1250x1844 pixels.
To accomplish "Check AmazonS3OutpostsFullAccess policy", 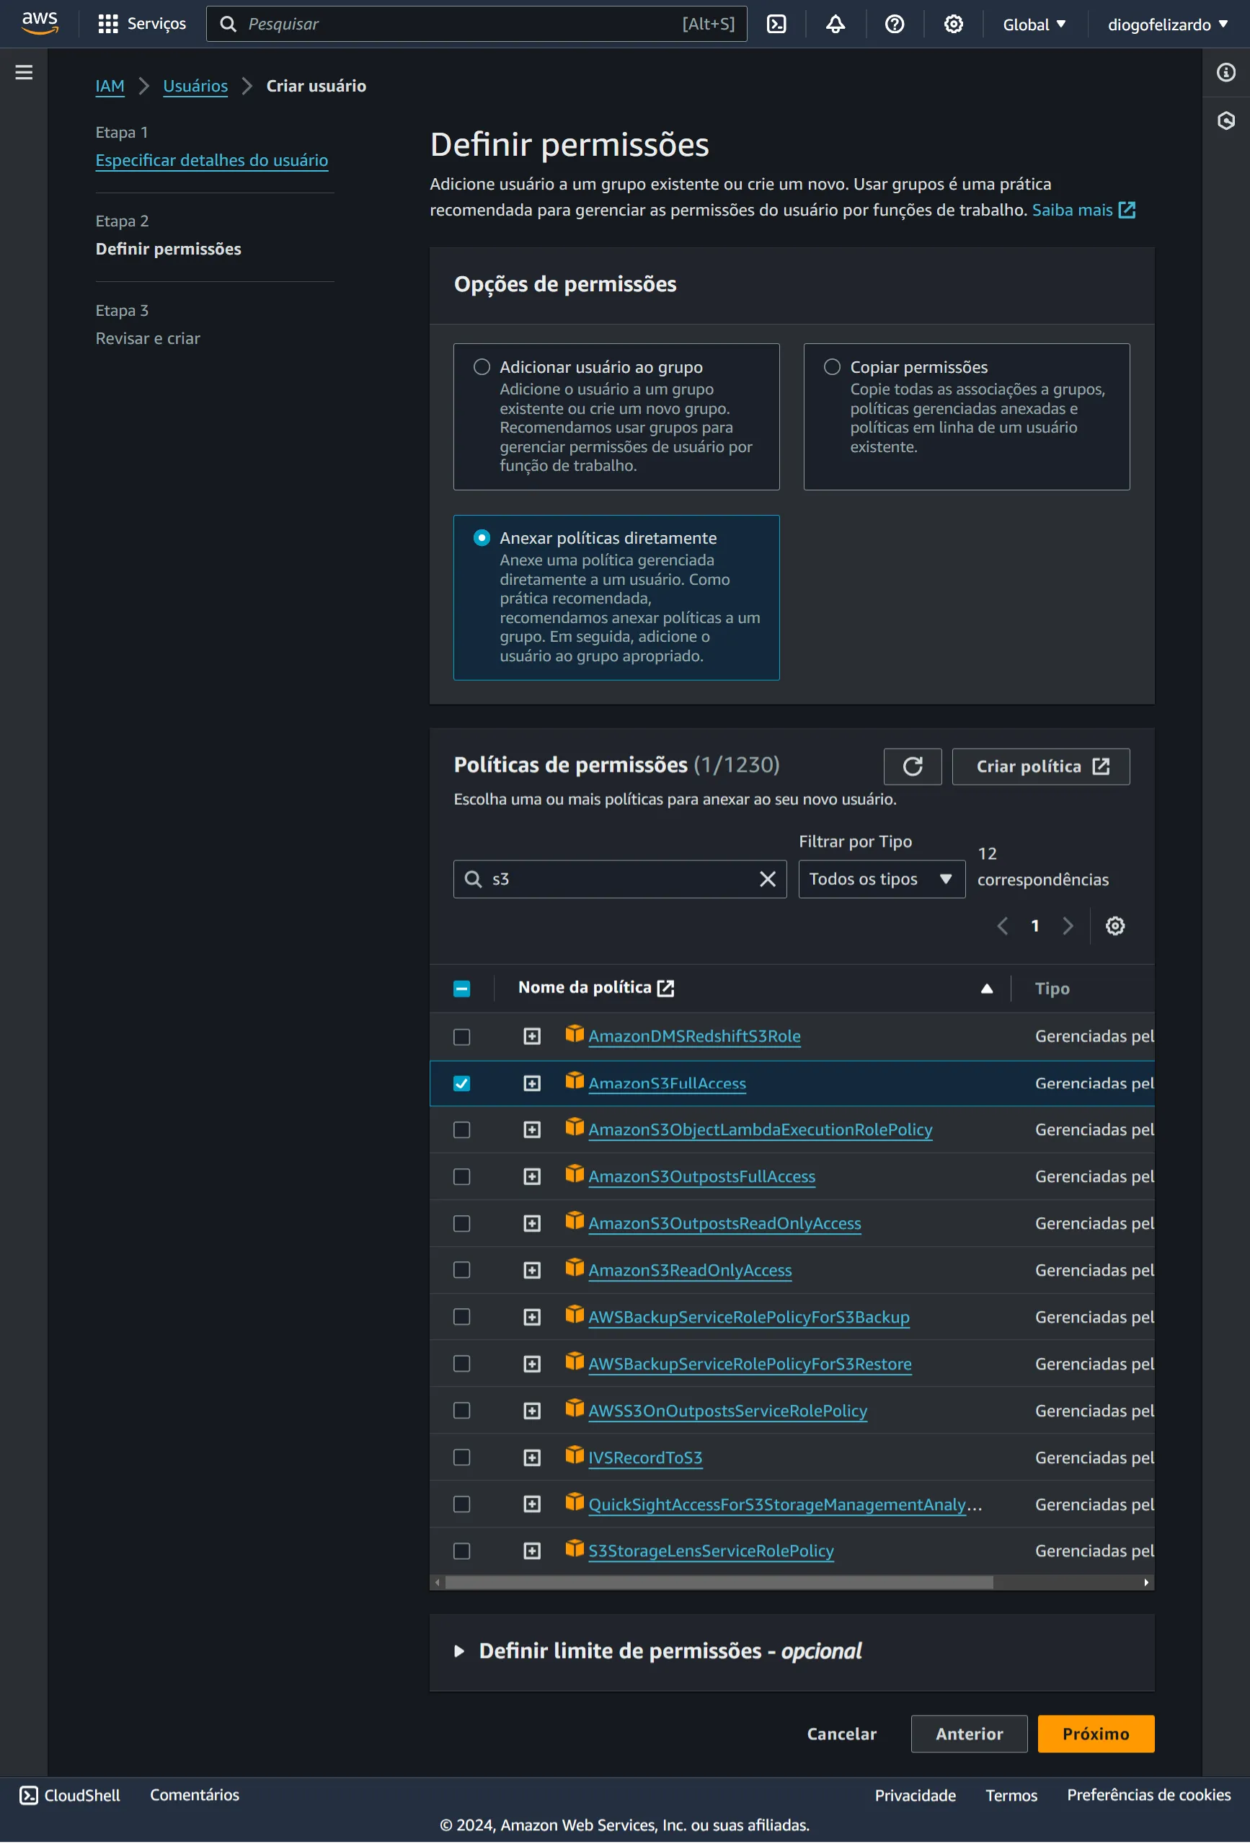I will click(461, 1177).
